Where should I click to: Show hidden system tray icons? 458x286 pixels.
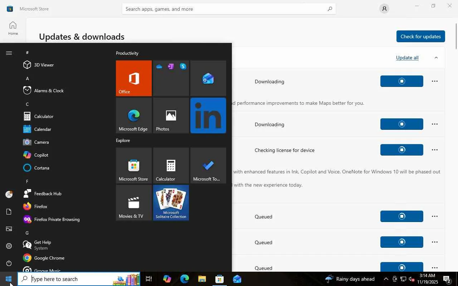coord(386,279)
